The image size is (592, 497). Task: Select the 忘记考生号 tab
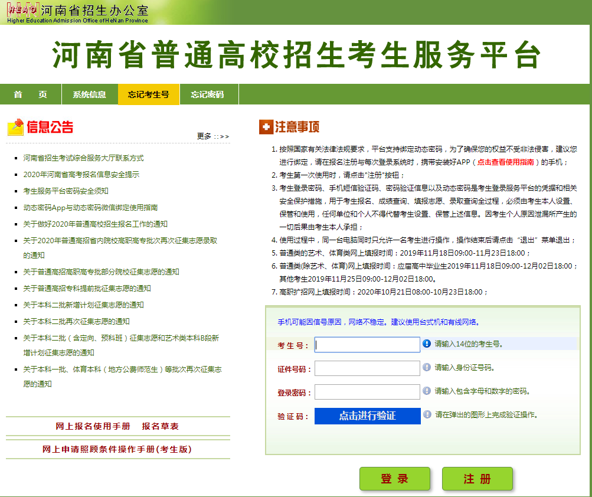click(148, 94)
